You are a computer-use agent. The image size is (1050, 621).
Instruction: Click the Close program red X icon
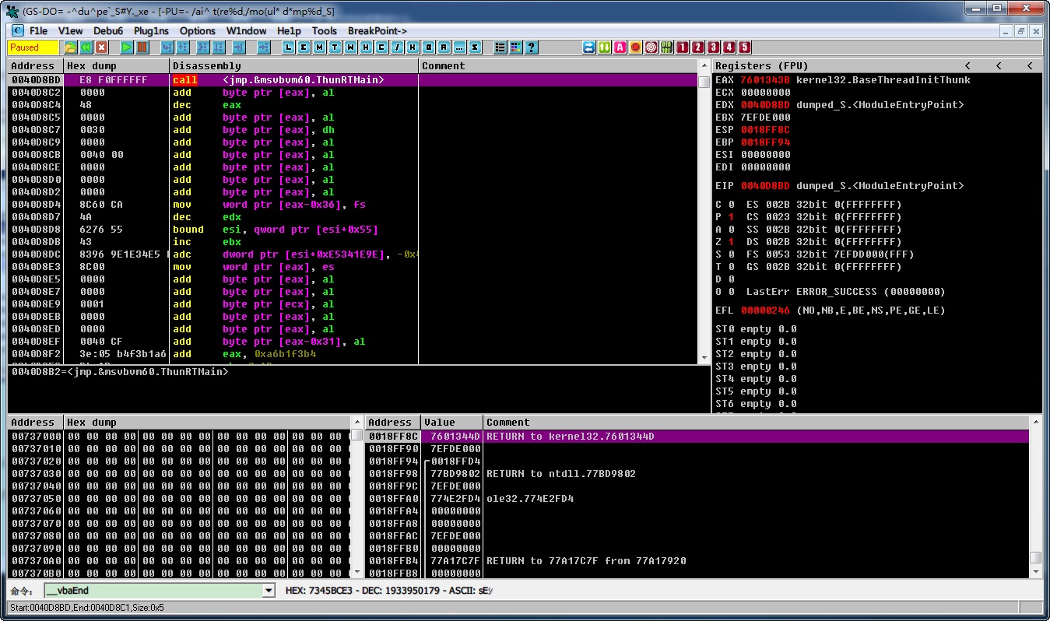pos(101,47)
